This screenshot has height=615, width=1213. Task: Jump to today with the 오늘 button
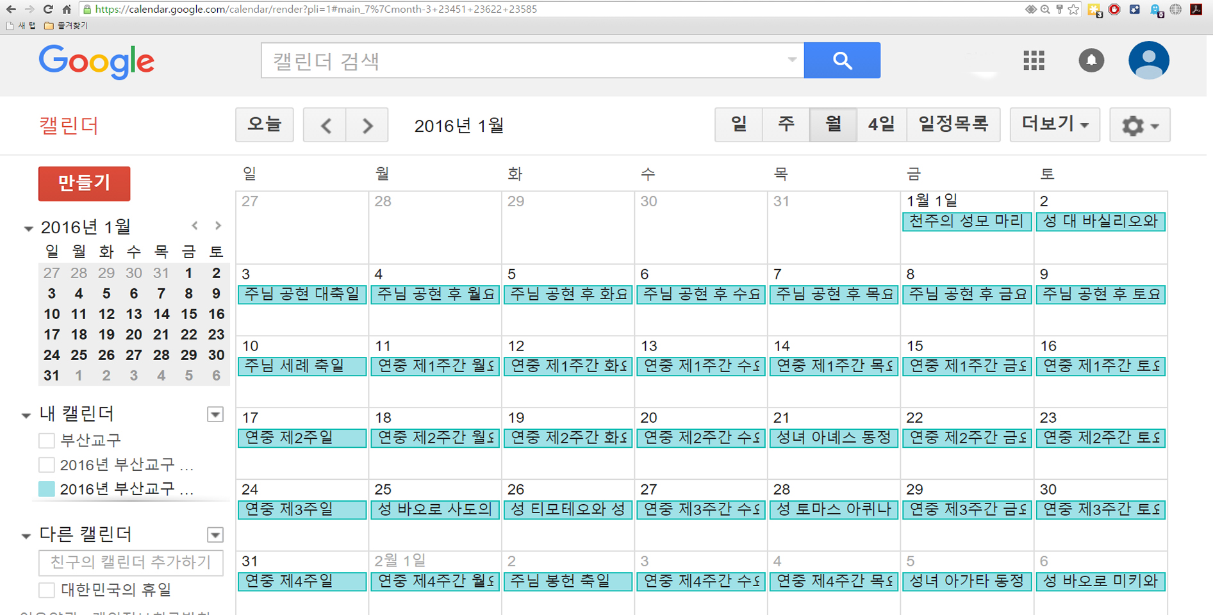[x=264, y=124]
